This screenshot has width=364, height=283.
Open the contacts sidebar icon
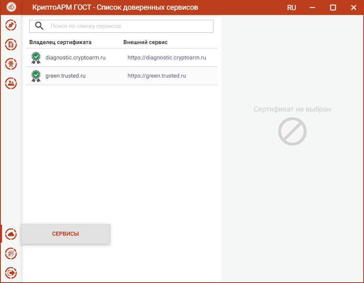click(x=11, y=83)
